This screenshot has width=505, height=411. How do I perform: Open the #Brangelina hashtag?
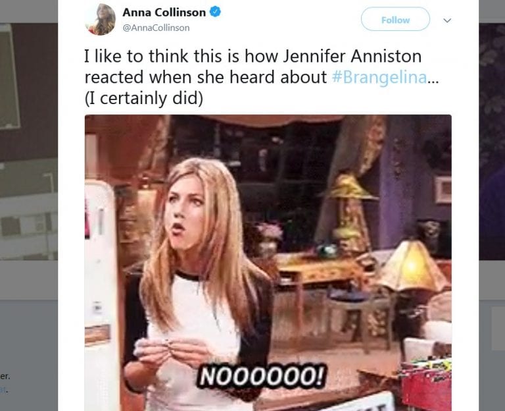[x=379, y=78]
